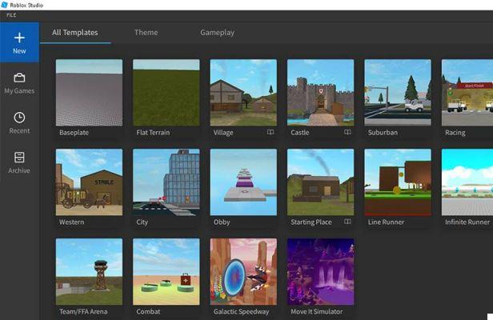This screenshot has height=320, width=493.
Task: Select the Infinite Runner template thumbnail
Action: (x=467, y=182)
